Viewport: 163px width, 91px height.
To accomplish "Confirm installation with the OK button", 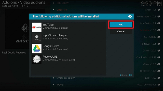I will 121,25.
